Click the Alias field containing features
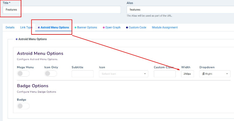Screen dimensions: 234x121 tap(180, 10)
